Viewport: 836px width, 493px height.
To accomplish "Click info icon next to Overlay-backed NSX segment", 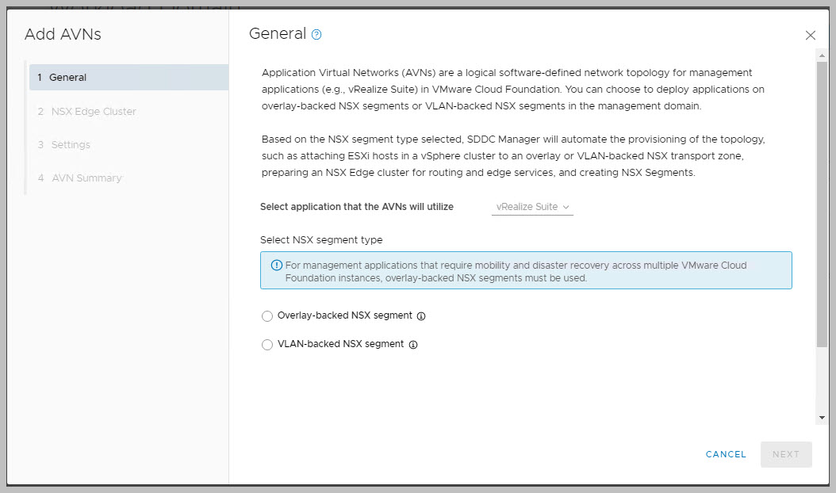I will (x=421, y=316).
